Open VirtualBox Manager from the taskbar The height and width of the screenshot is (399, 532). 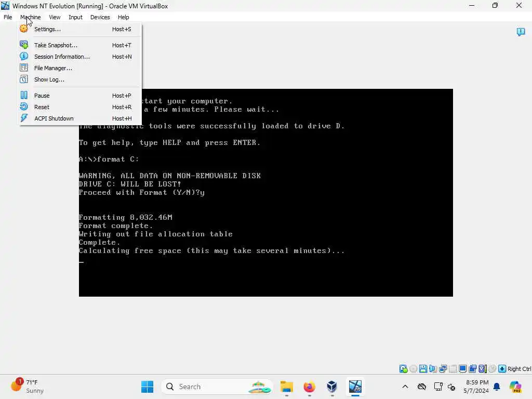coord(332,387)
